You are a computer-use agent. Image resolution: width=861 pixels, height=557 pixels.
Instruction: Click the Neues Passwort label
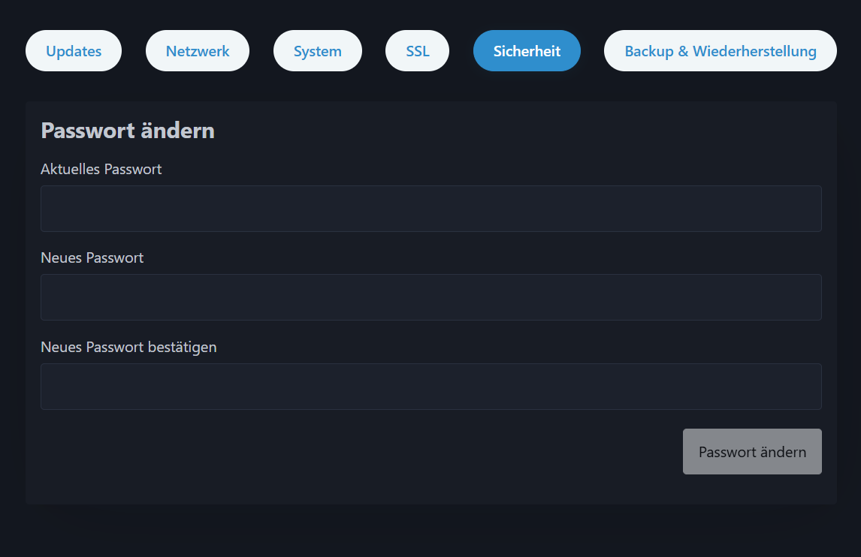tap(92, 257)
